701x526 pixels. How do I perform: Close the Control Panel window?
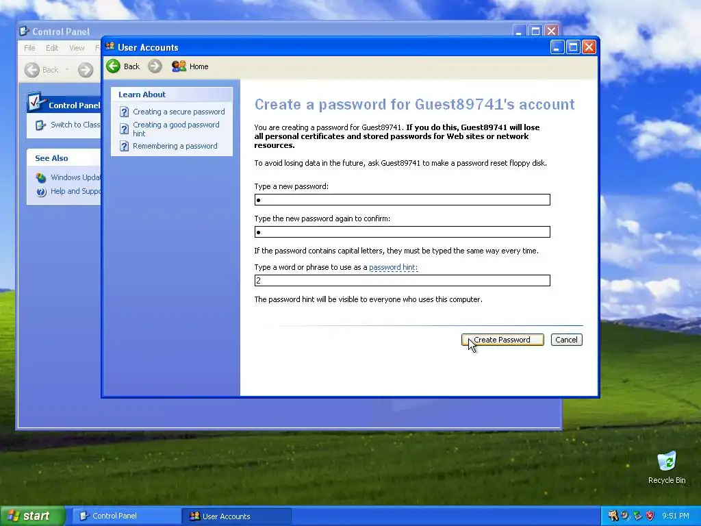click(552, 31)
